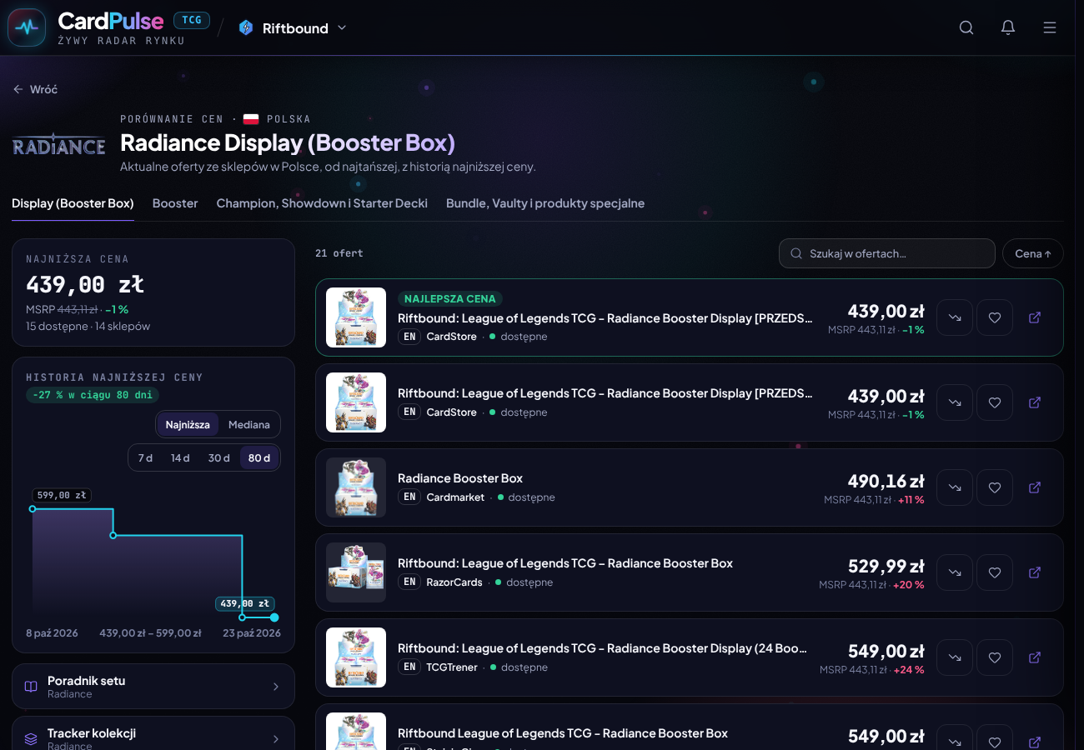Open the best-price CardStore offer in external store
This screenshot has width=1084, height=750.
(x=1035, y=317)
